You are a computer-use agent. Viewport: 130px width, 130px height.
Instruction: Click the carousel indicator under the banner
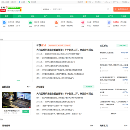[x=18, y=81]
